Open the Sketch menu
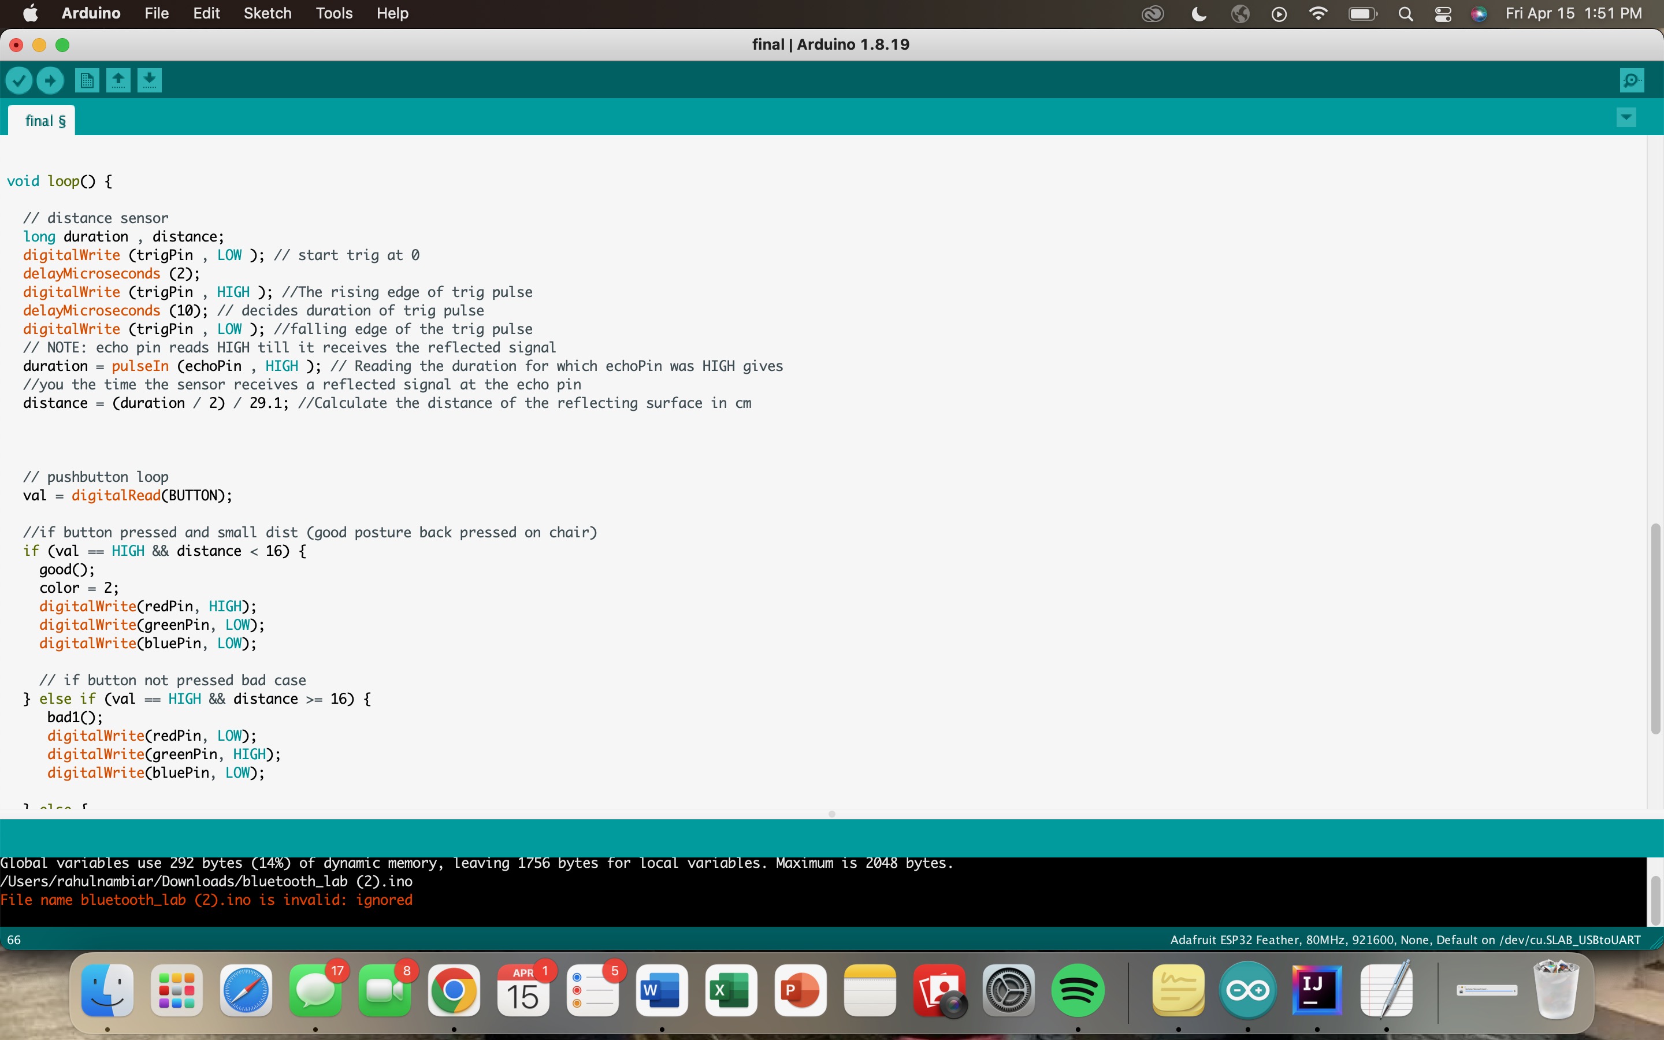The height and width of the screenshot is (1040, 1664). coord(267,14)
